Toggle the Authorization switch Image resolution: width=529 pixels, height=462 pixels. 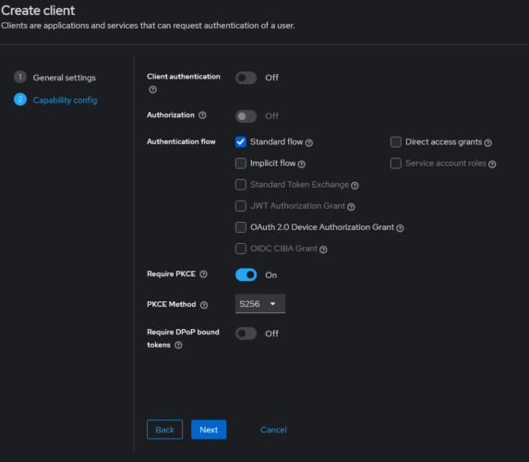[246, 116]
